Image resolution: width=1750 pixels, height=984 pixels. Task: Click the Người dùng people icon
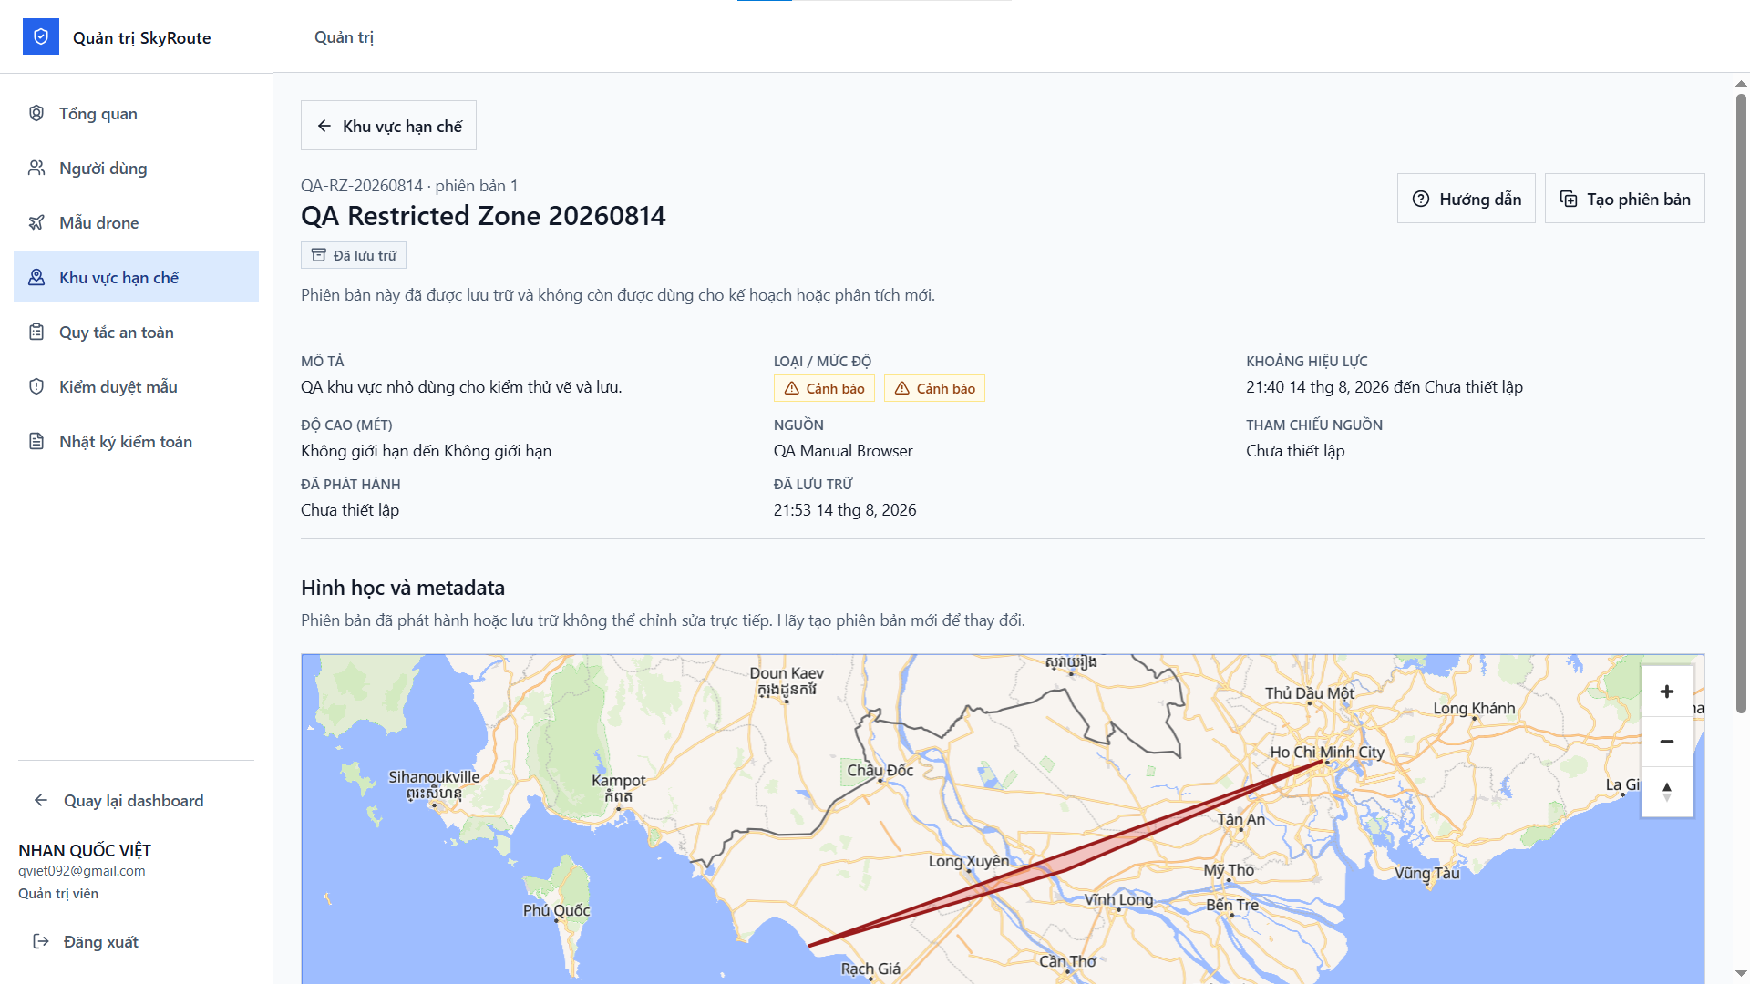click(36, 168)
